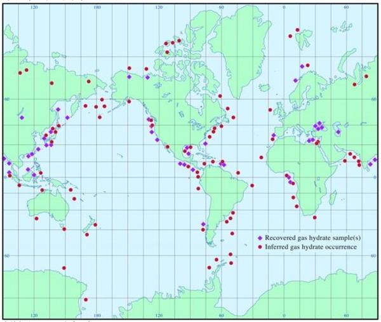Select the red marker east of Brazil's bulge
This screenshot has width=381, height=322.
[252, 185]
